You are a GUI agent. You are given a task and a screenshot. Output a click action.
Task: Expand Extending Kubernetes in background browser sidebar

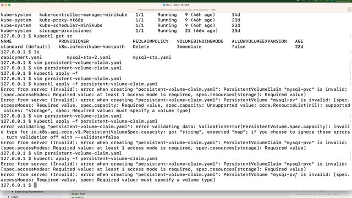click(x=13, y=191)
